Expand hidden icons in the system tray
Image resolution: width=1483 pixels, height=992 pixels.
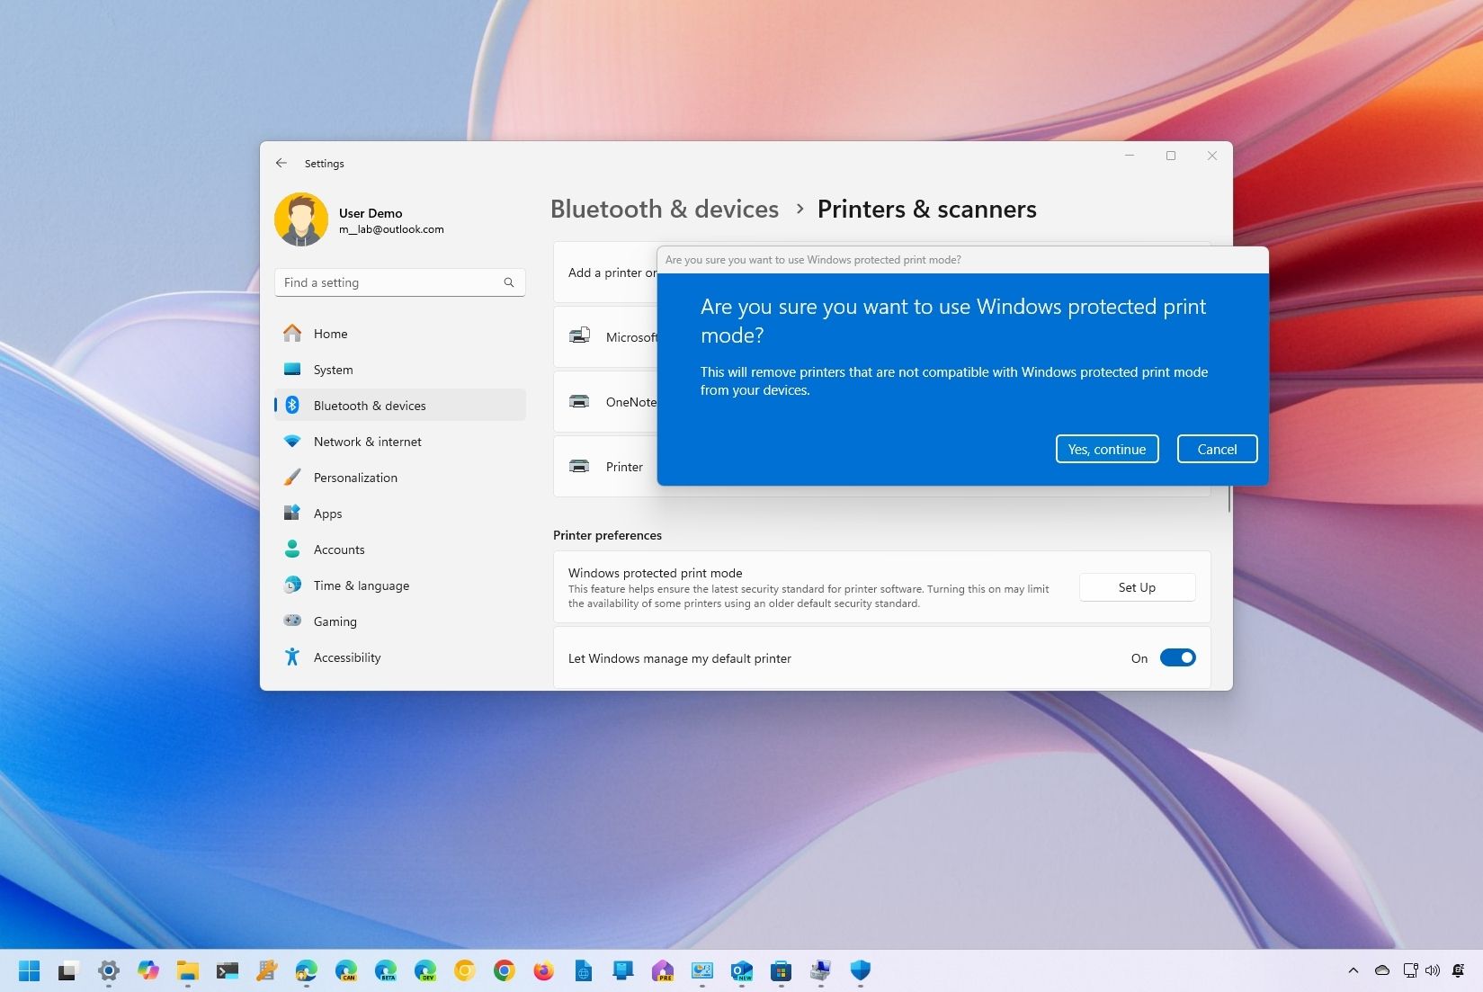click(1353, 971)
